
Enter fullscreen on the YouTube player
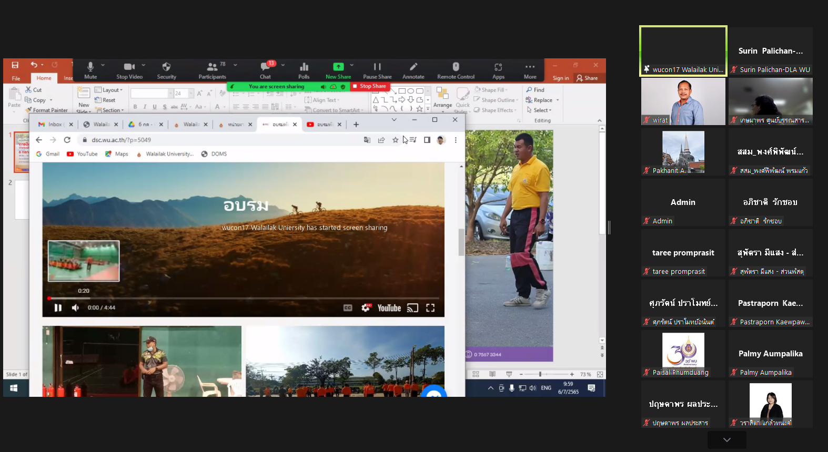click(x=430, y=308)
